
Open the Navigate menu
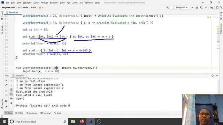point(27,2)
